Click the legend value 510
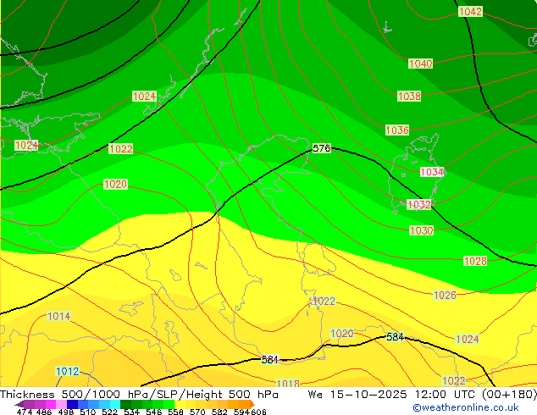Viewport: 537px width, 415px height. (x=88, y=412)
